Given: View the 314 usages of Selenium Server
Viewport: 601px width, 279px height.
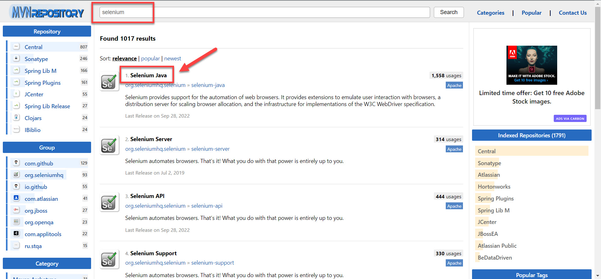Looking at the screenshot, I should click(449, 139).
